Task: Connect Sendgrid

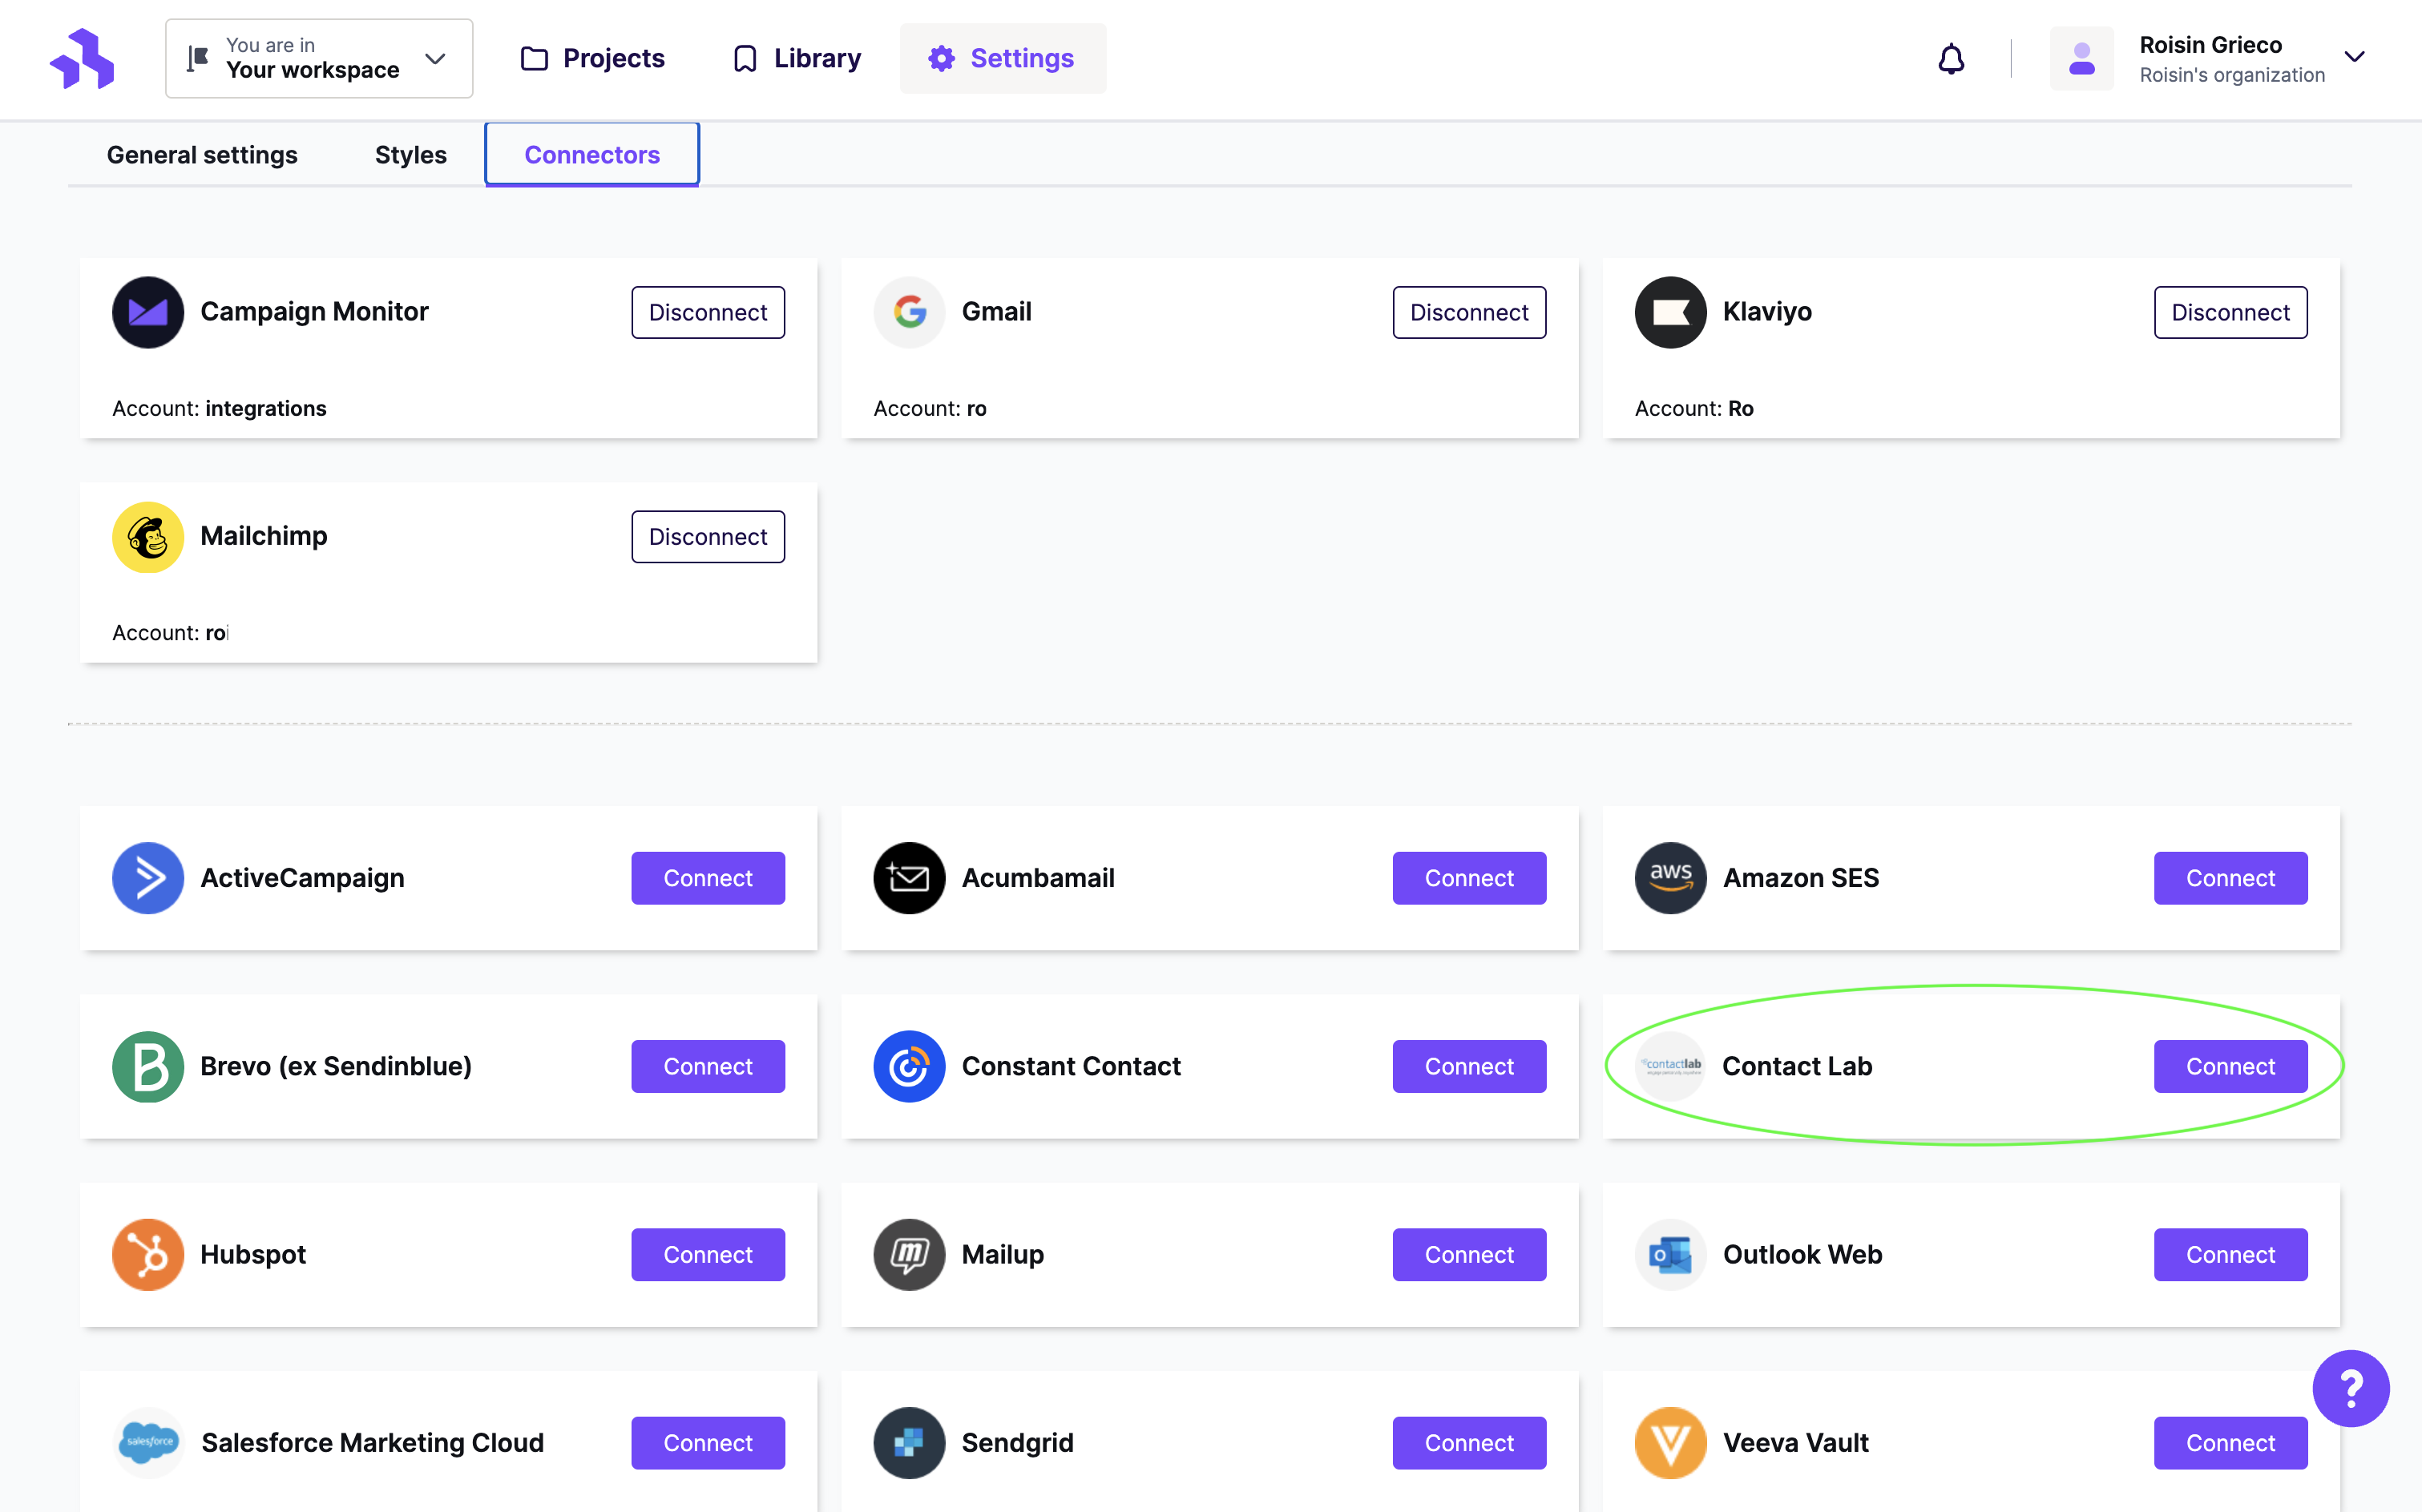Action: (x=1469, y=1442)
